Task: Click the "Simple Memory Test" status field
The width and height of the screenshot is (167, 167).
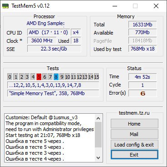Action: pyautogui.click(x=53, y=93)
